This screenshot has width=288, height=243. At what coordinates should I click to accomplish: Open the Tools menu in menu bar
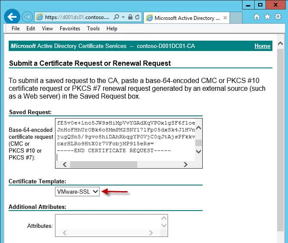93,29
